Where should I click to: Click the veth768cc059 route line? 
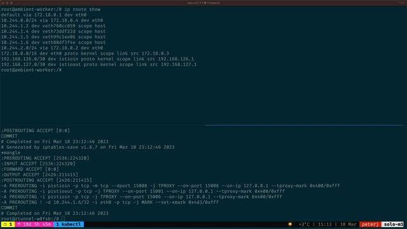[x=53, y=26]
